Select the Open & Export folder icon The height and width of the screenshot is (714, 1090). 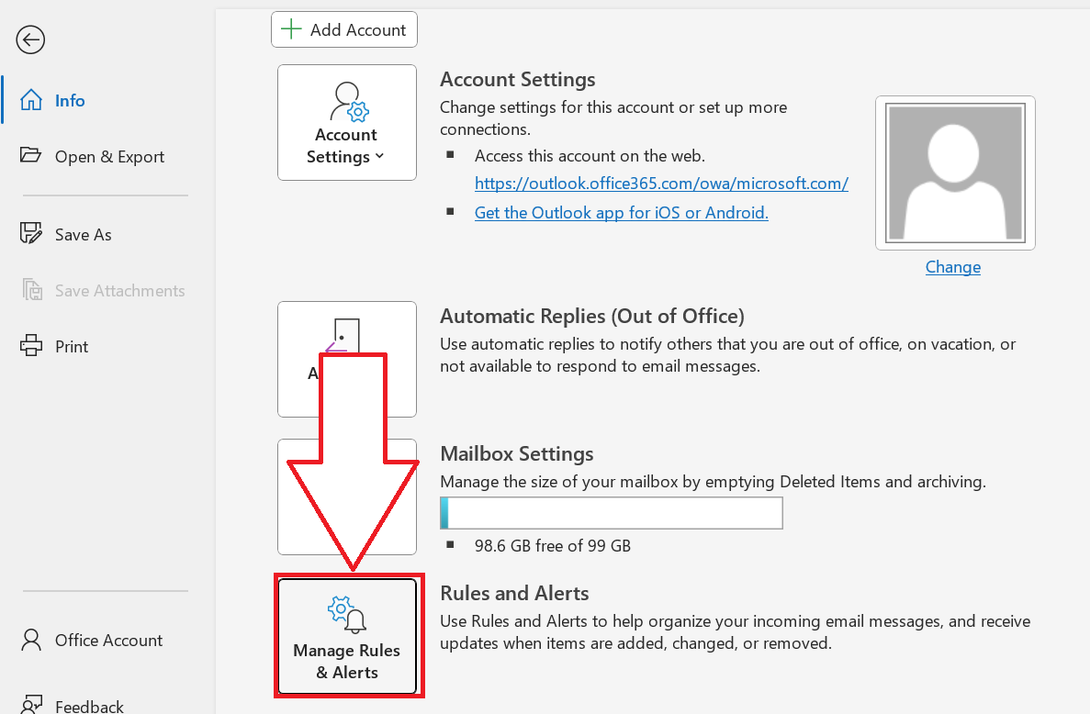[x=30, y=156]
